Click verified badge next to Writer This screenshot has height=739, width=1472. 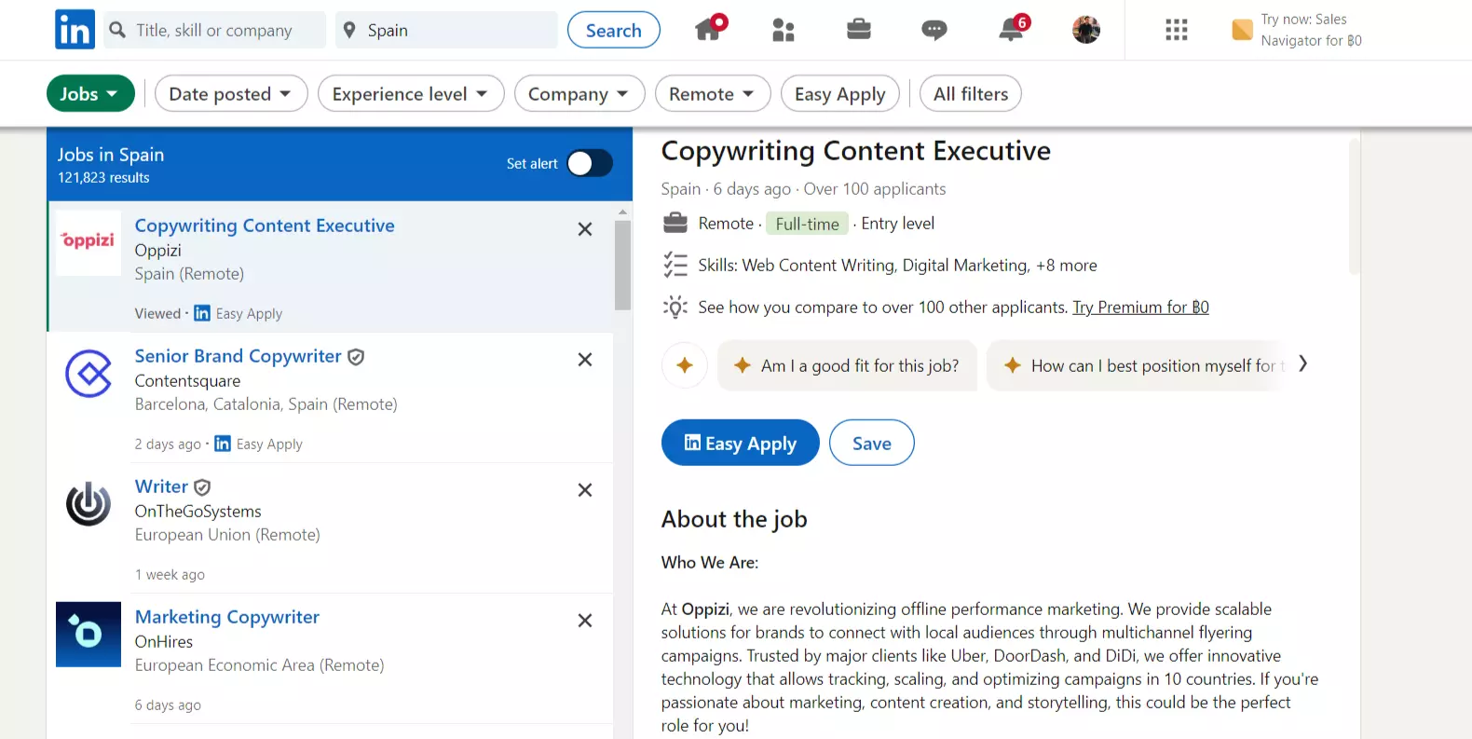[x=202, y=487]
